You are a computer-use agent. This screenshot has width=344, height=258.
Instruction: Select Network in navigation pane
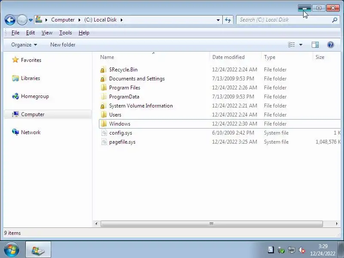click(x=31, y=132)
